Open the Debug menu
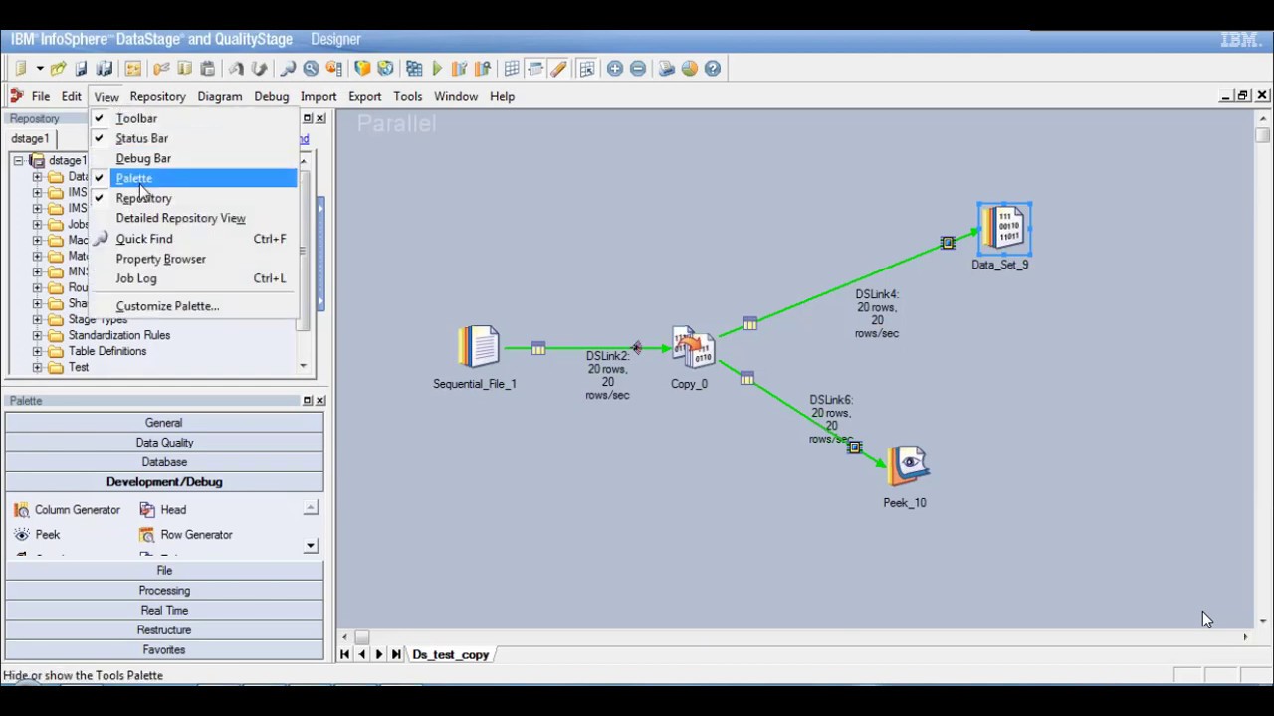1274x716 pixels. coord(271,96)
